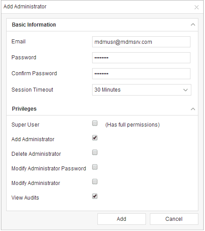
Task: Click the Add button
Action: pos(122,219)
